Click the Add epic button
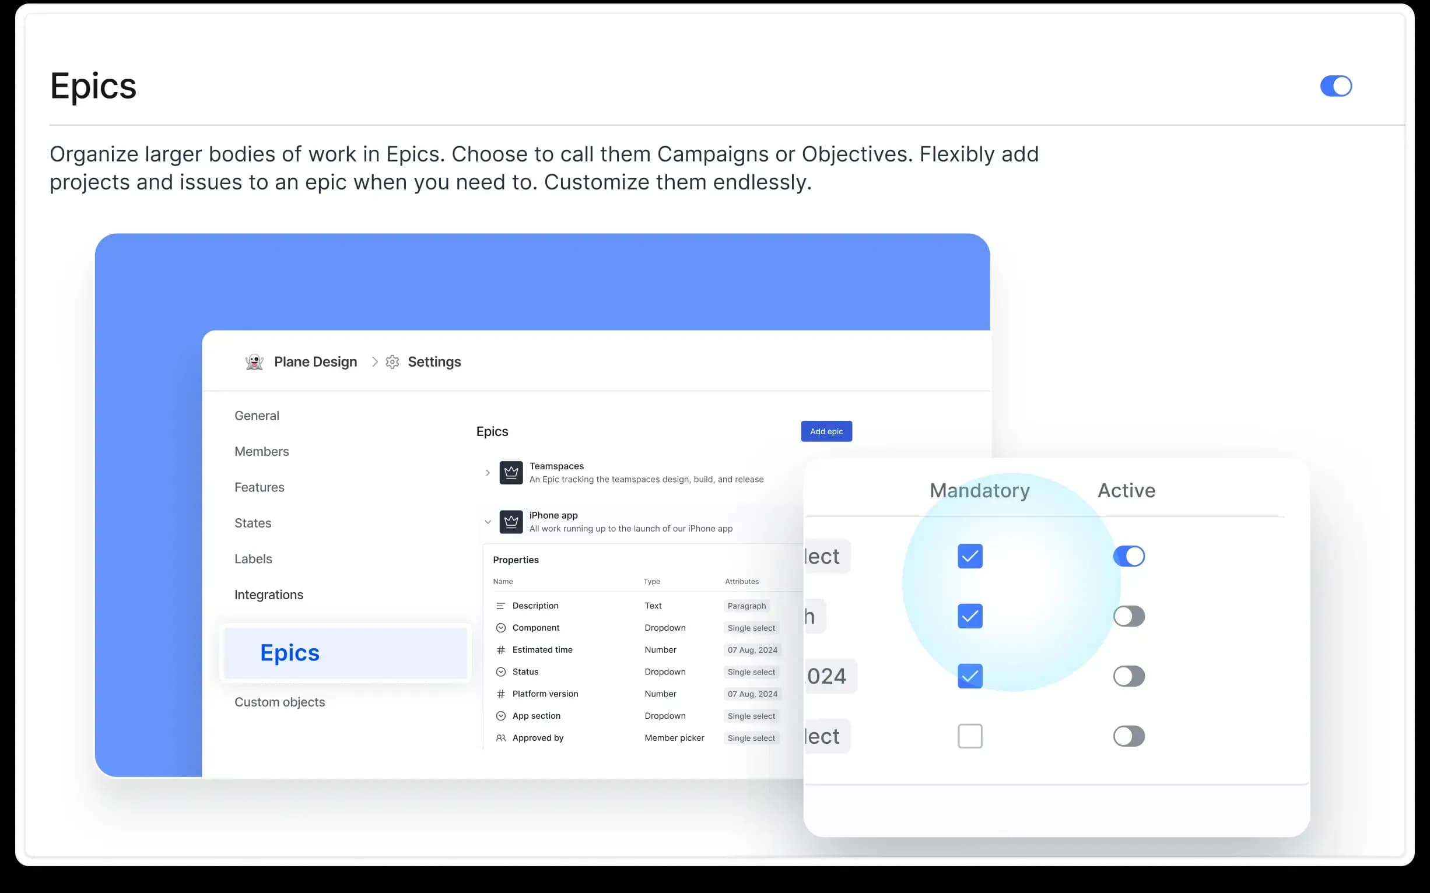Screen dimensions: 1430x893 (826, 431)
